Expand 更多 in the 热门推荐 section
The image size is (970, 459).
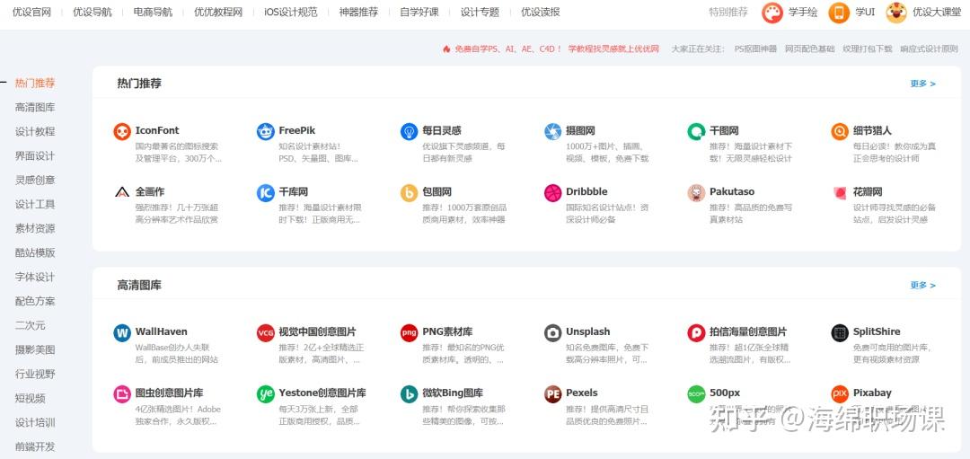(922, 84)
